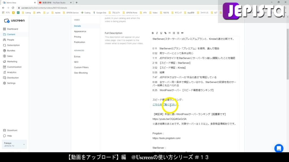Insert a numbered list in the editor

(178, 33)
